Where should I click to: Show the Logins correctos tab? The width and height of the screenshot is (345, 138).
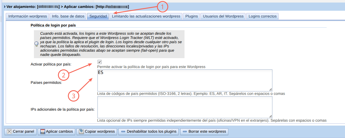click(x=262, y=16)
